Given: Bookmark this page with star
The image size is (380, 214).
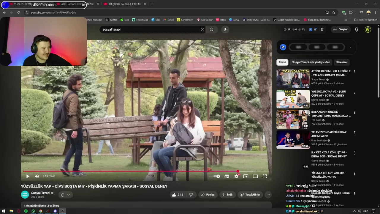Looking at the screenshot, I should 334,12.
